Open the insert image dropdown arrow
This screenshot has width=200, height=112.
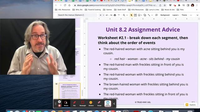coord(142,15)
